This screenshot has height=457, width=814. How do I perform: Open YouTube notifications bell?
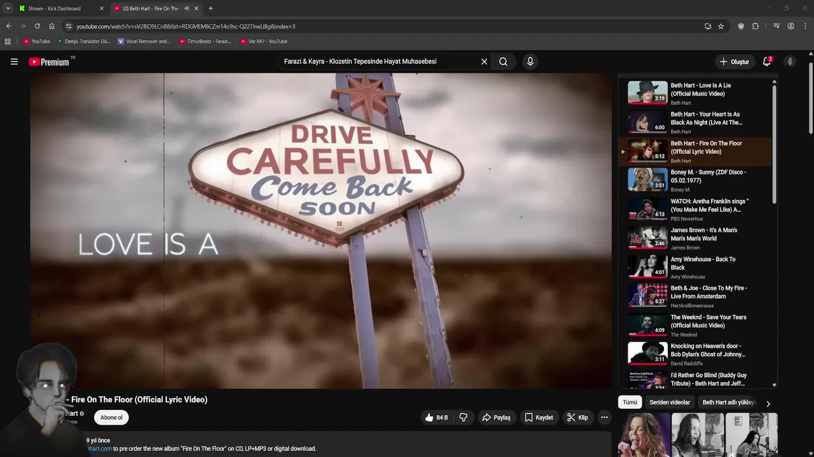click(x=767, y=62)
